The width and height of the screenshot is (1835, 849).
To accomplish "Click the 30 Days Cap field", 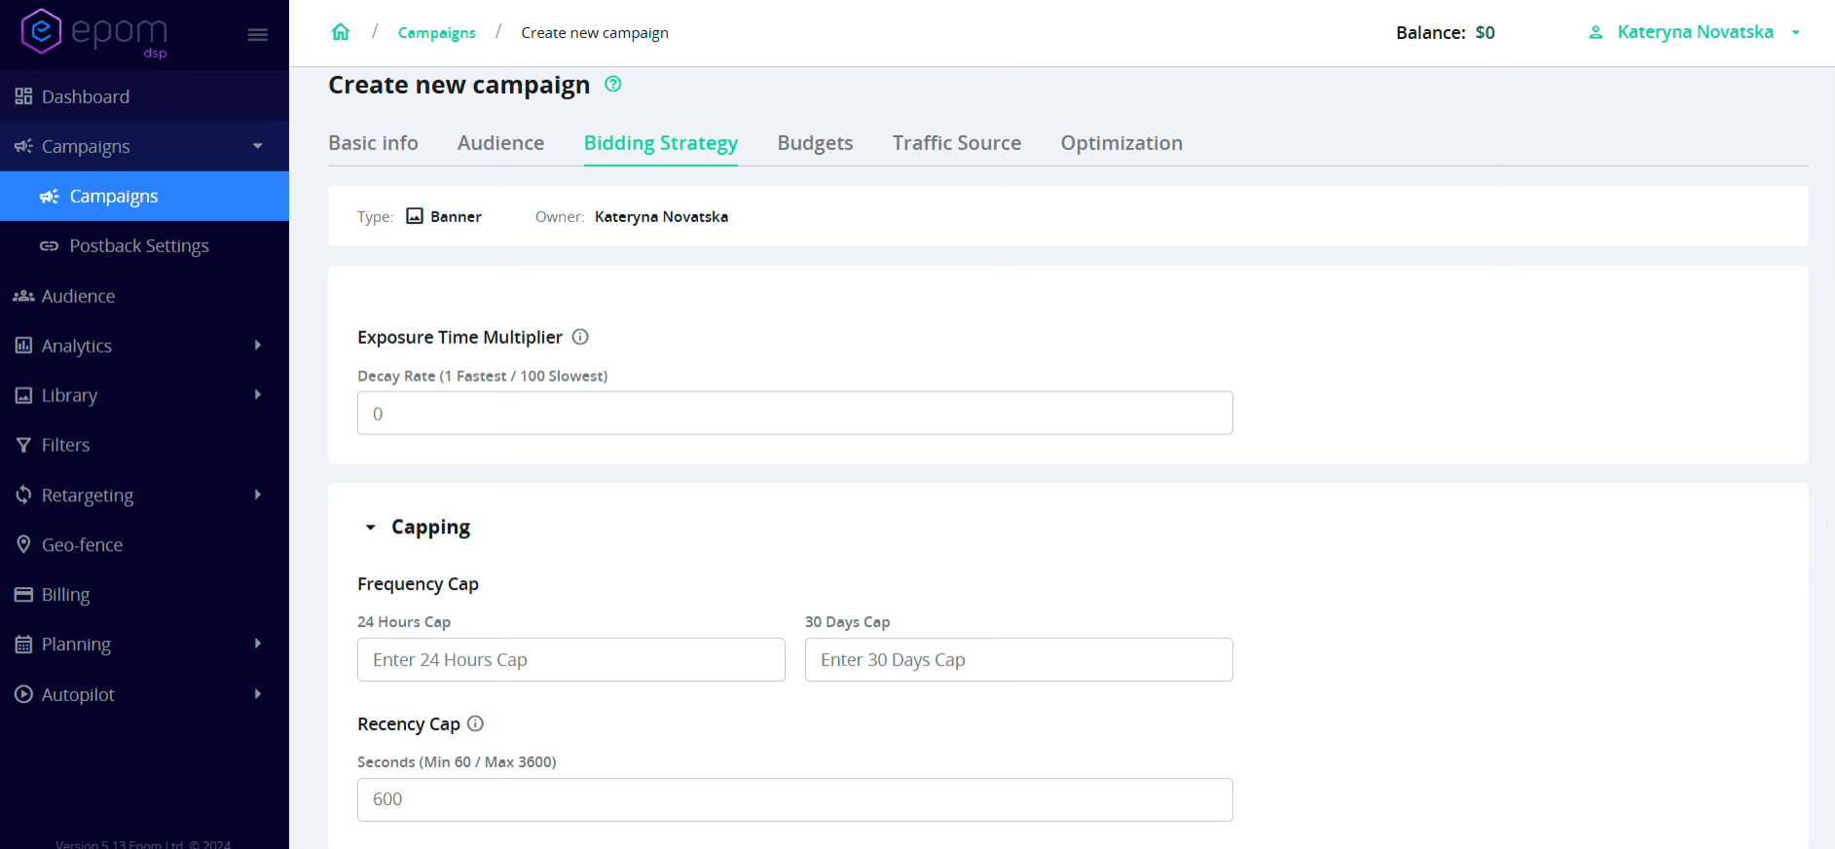I will [1019, 660].
